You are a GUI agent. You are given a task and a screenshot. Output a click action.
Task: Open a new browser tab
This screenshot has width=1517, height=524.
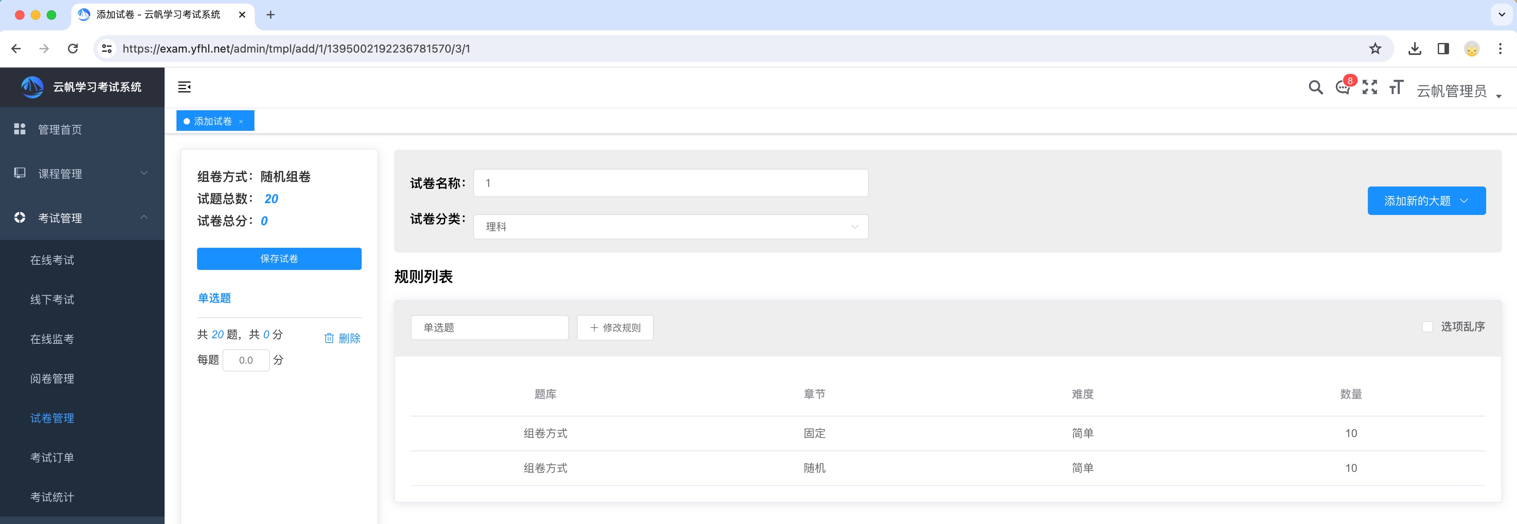270,15
